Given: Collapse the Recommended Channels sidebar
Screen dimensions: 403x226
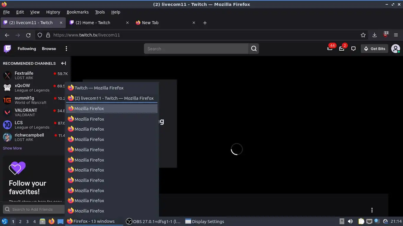Looking at the screenshot, I should (x=63, y=63).
